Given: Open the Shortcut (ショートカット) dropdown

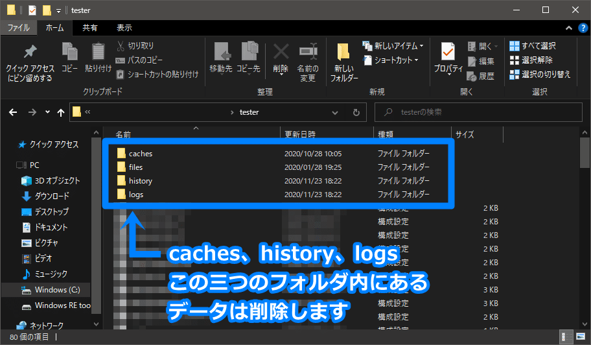Looking at the screenshot, I should [x=391, y=60].
